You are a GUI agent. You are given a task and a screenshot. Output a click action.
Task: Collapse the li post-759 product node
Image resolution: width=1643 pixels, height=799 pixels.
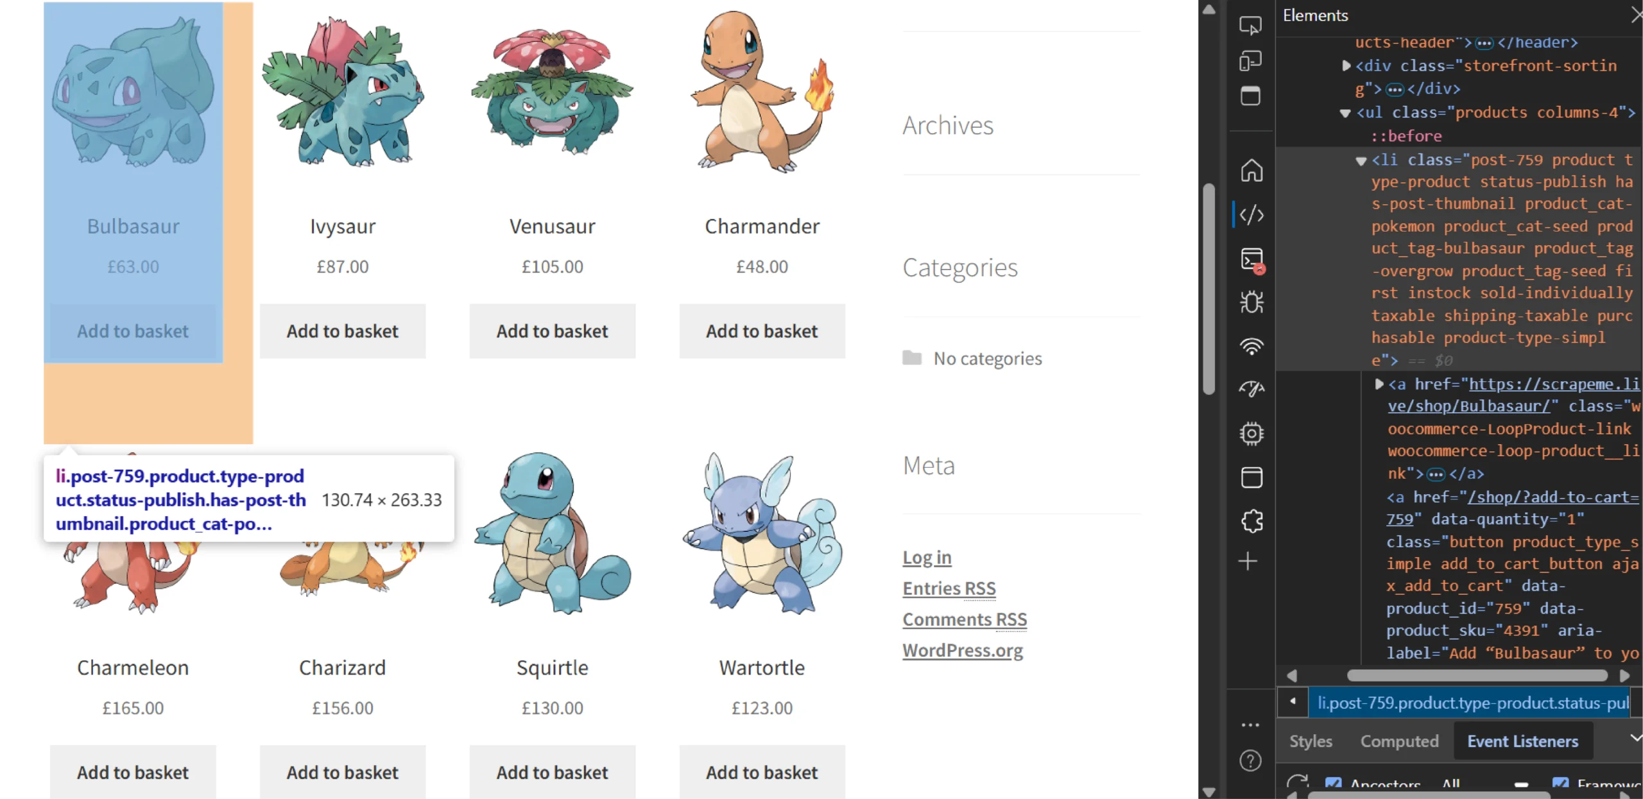tap(1361, 160)
